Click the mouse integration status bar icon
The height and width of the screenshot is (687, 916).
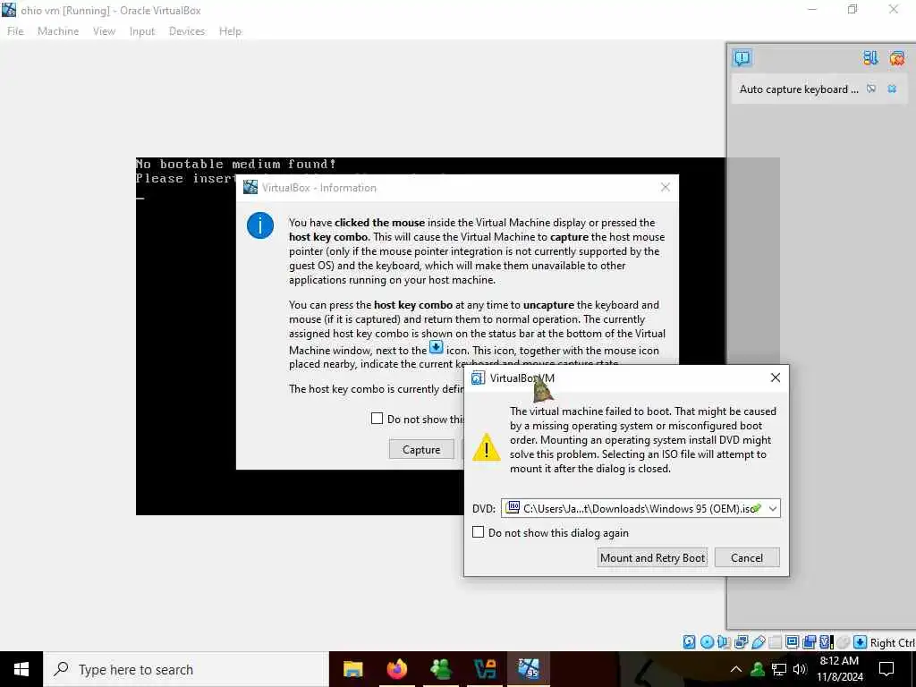pos(843,642)
